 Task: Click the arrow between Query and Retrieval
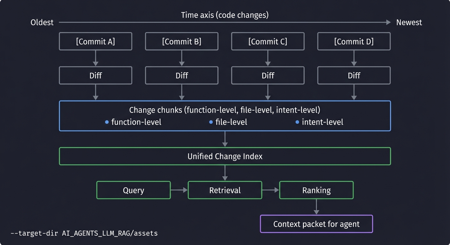(179, 190)
